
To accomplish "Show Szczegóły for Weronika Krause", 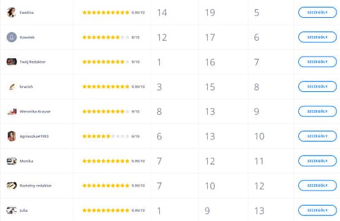I will 317,111.
